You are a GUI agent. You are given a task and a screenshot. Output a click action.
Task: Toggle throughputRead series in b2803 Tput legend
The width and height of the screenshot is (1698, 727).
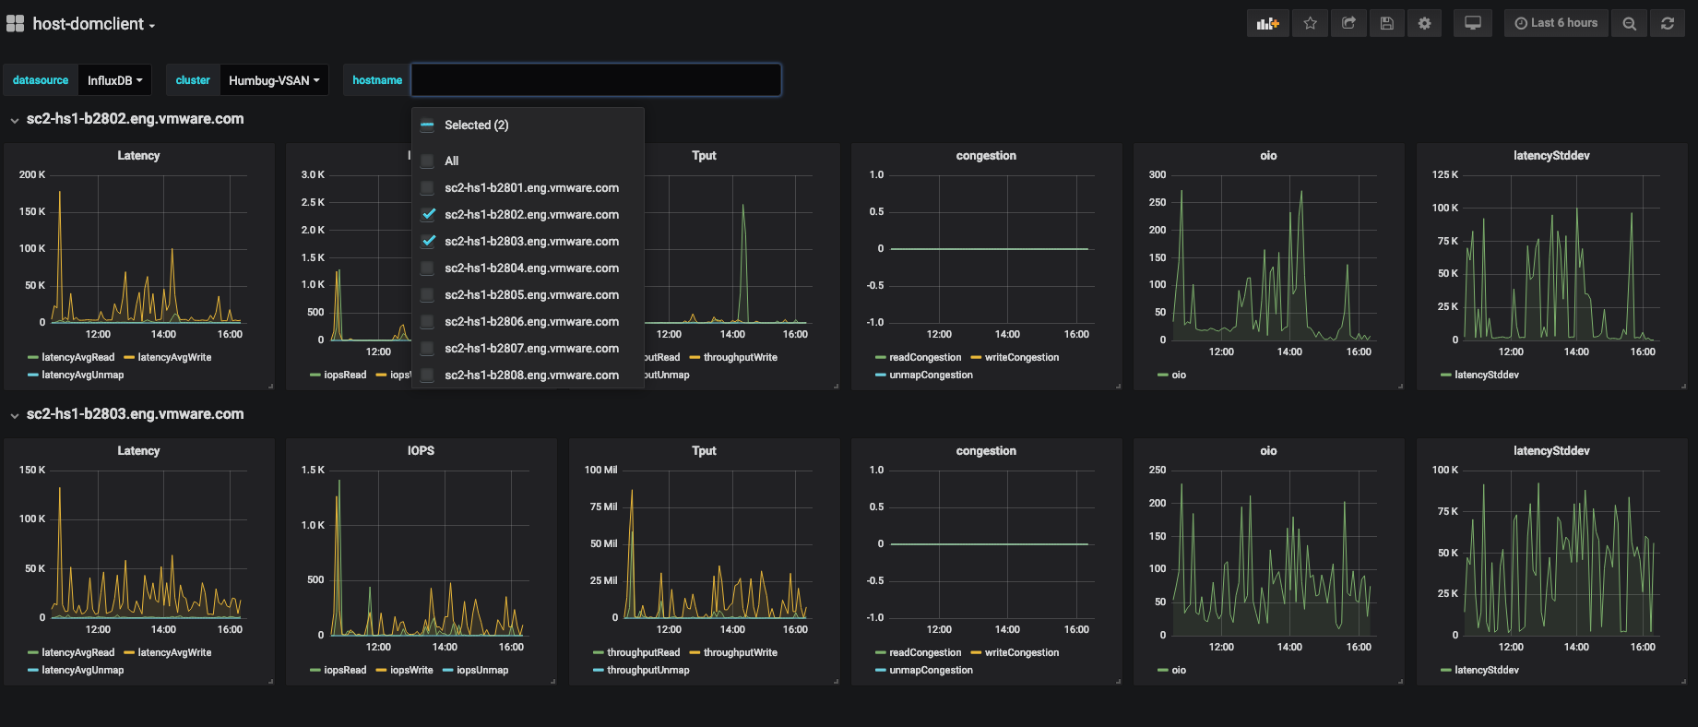point(644,653)
